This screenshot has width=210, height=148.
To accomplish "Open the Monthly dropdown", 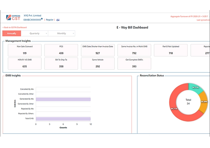I will (62, 33).
